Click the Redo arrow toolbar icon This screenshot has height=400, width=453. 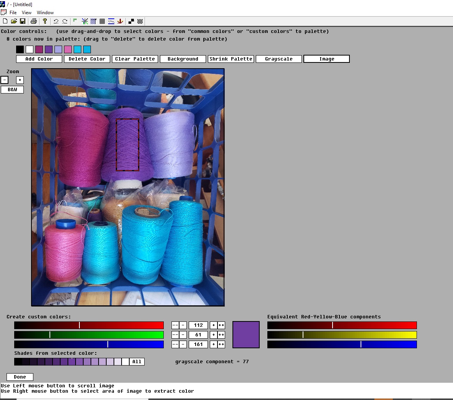[65, 21]
